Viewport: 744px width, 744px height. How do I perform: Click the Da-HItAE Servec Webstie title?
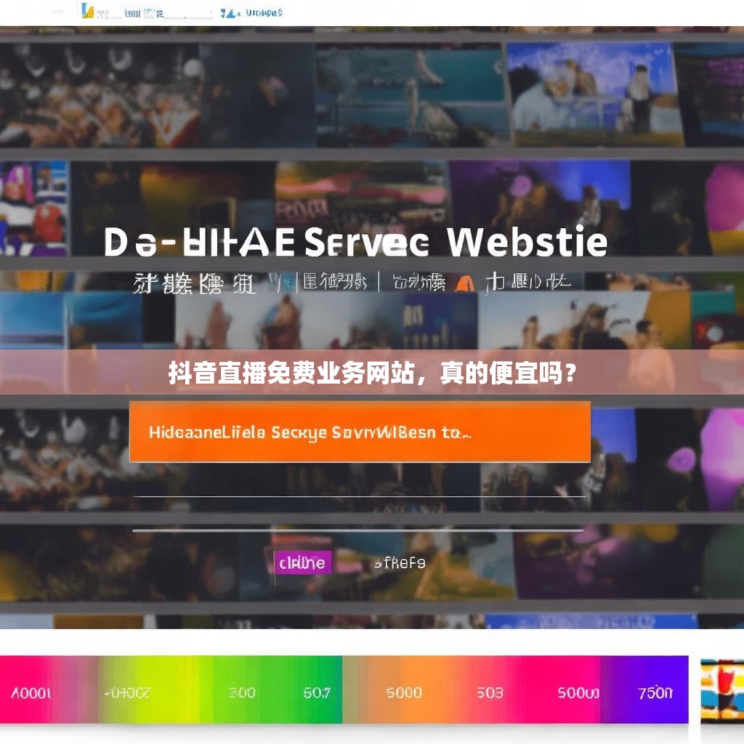pos(355,242)
